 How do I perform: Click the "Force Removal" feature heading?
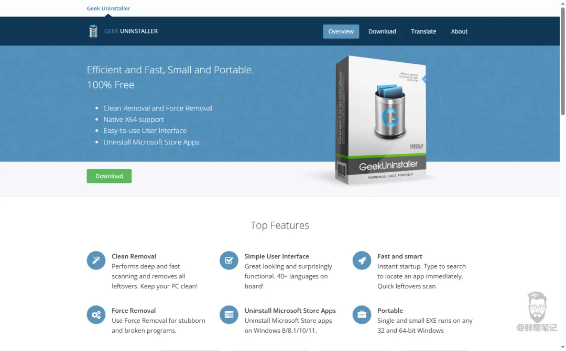point(134,310)
